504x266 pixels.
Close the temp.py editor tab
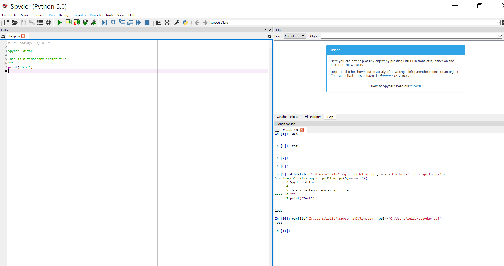click(23, 36)
